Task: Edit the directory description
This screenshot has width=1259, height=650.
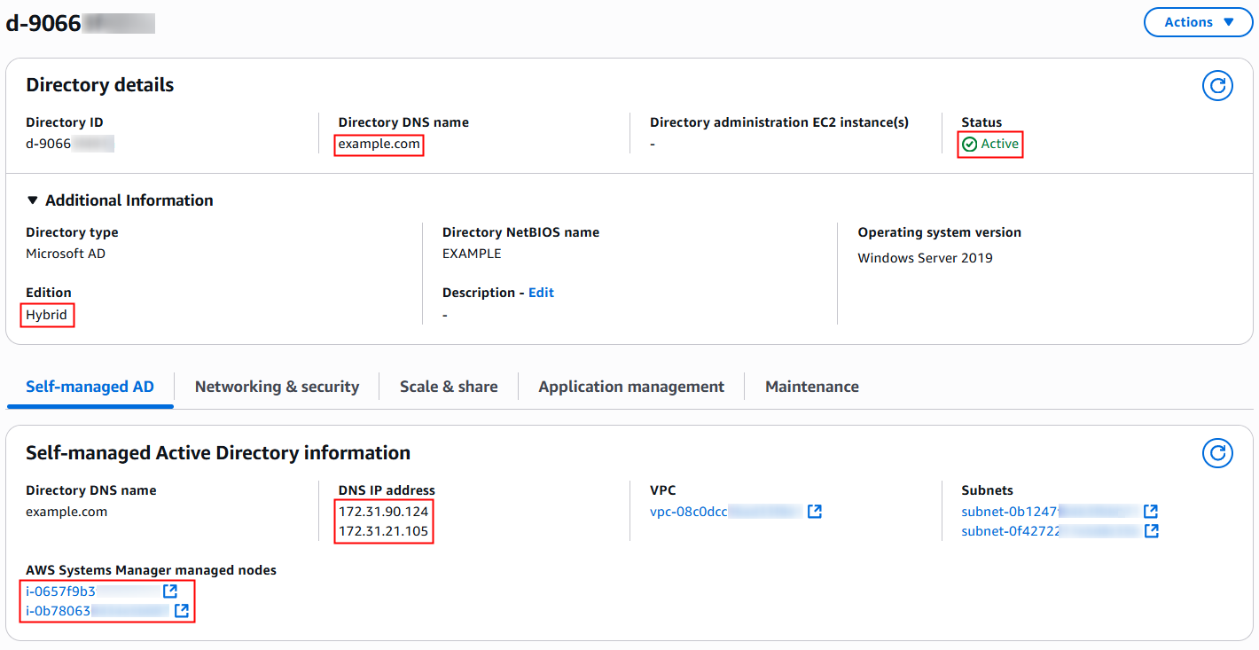Action: pyautogui.click(x=541, y=293)
